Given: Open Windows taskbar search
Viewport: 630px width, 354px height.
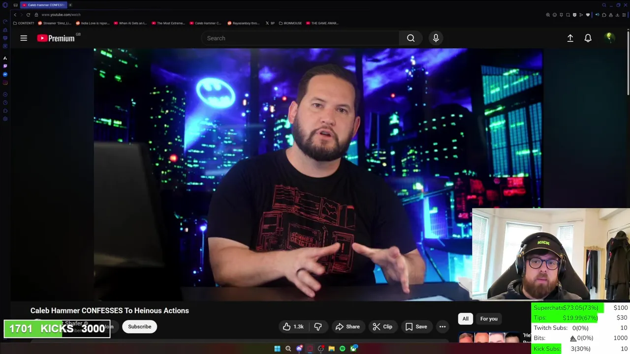Looking at the screenshot, I should (288, 349).
